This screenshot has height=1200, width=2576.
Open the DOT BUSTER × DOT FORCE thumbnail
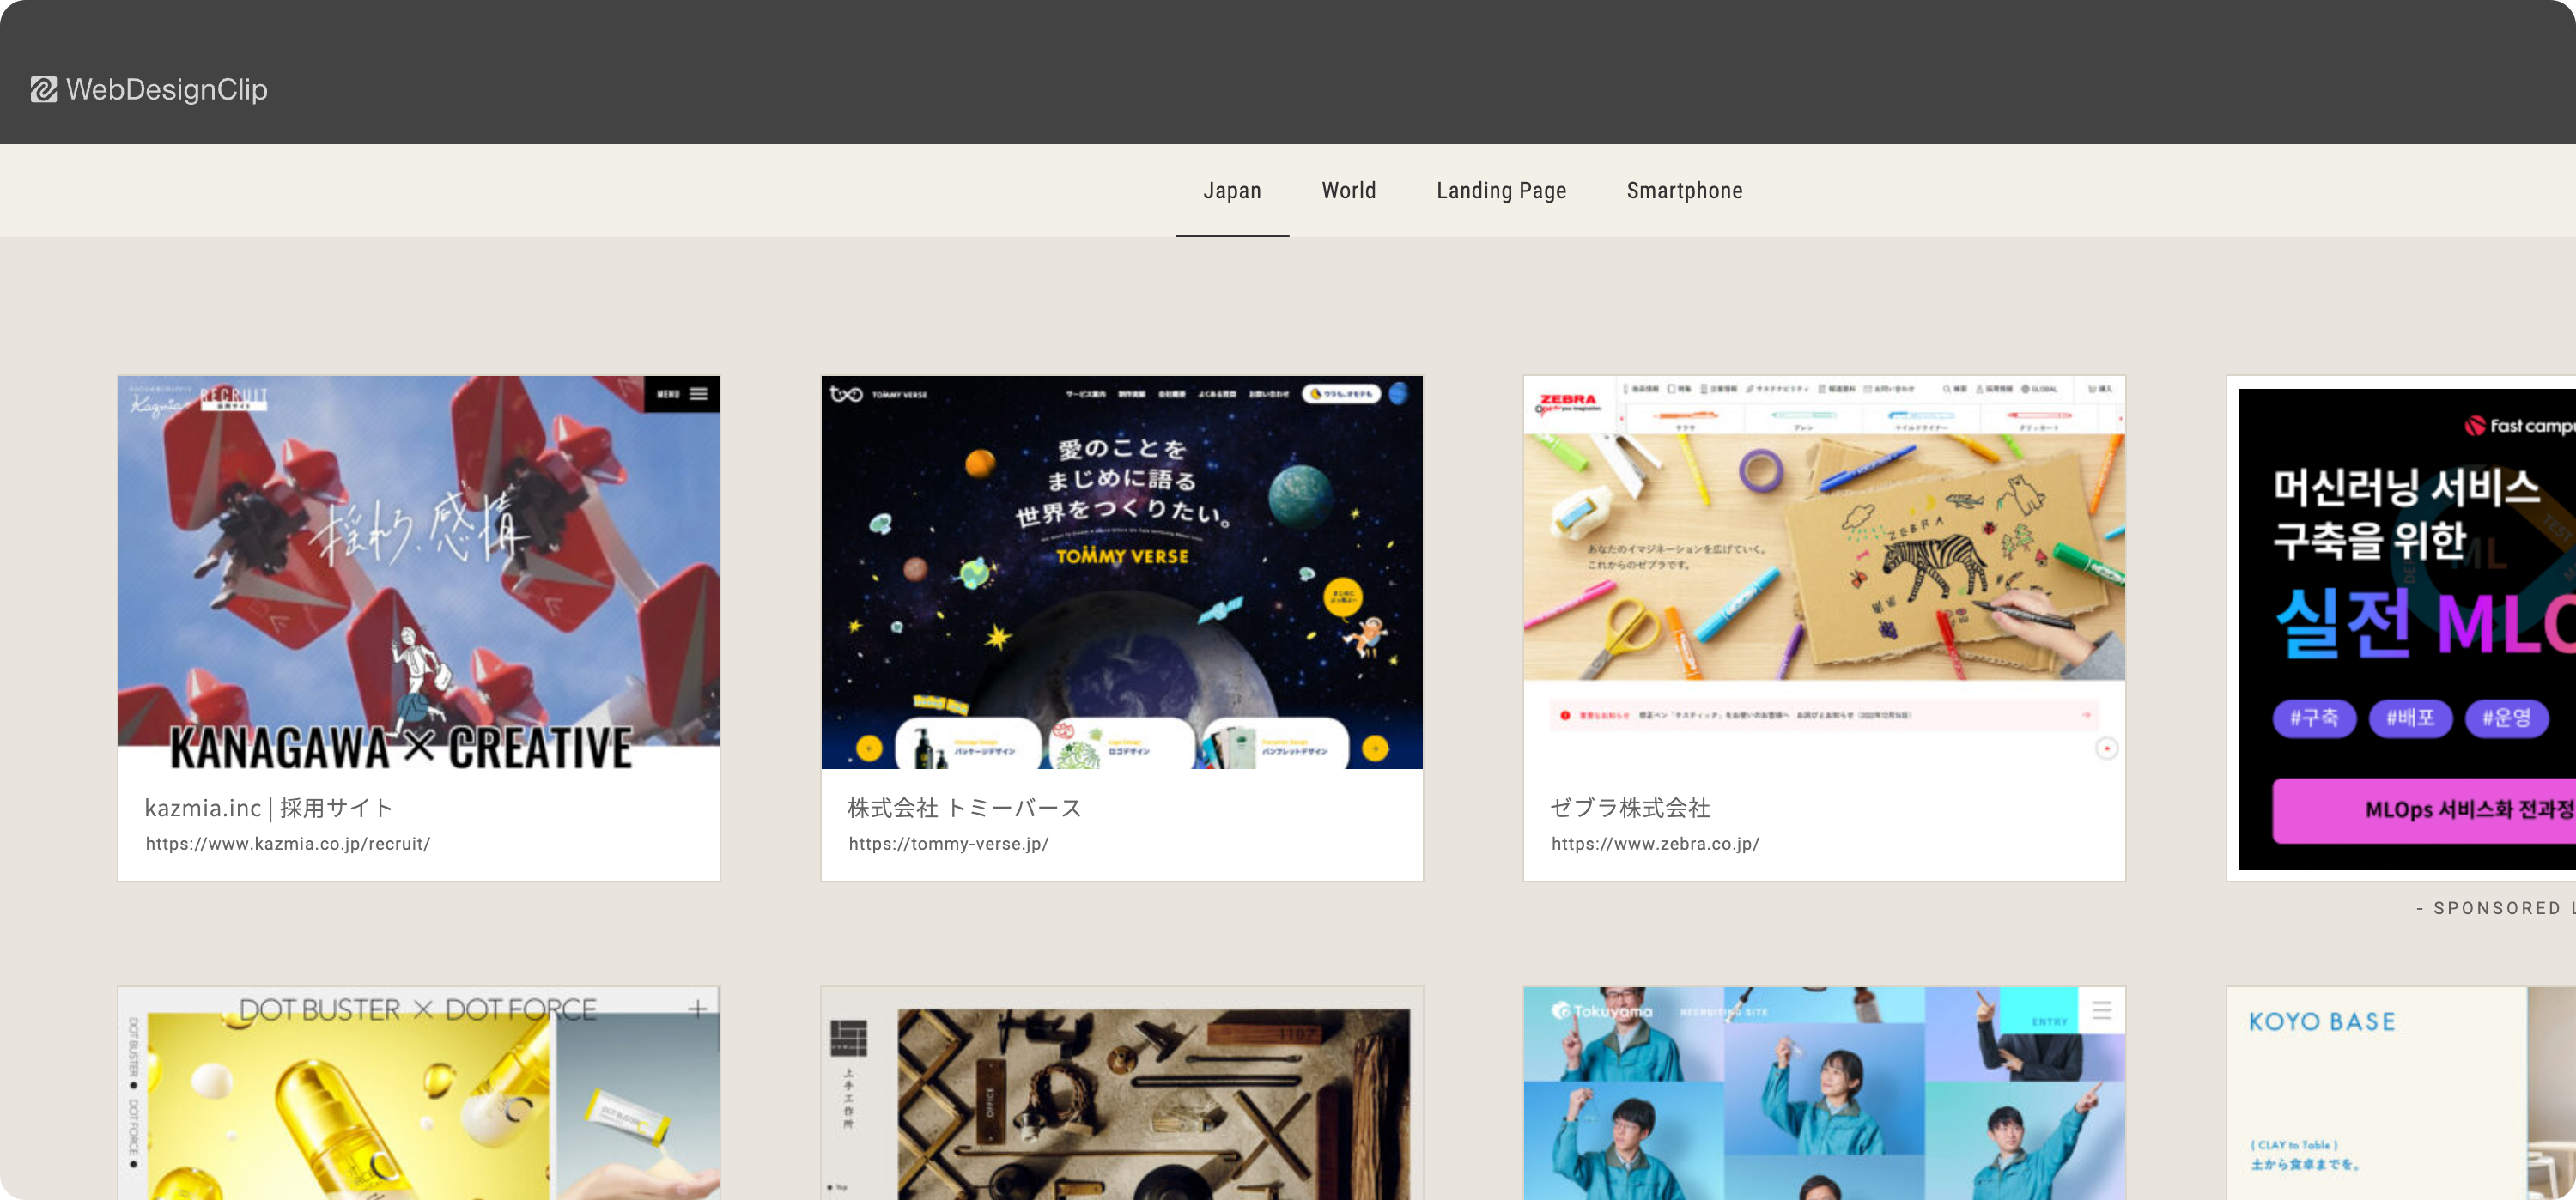click(419, 1094)
